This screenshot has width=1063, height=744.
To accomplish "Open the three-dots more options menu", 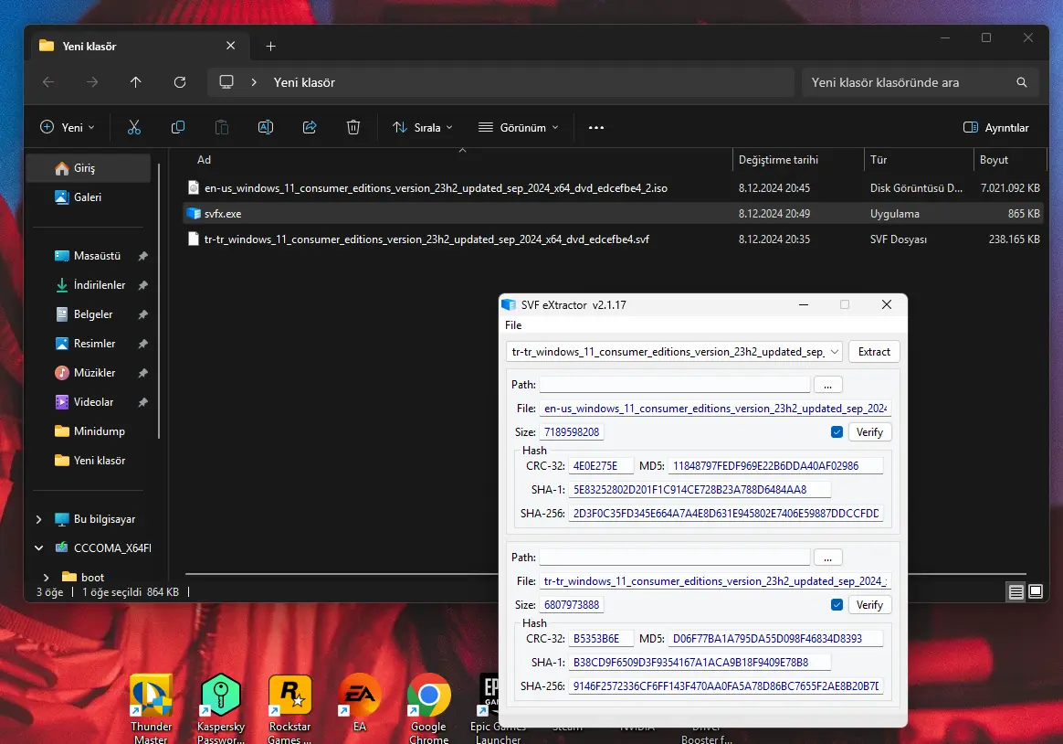I will click(x=596, y=128).
